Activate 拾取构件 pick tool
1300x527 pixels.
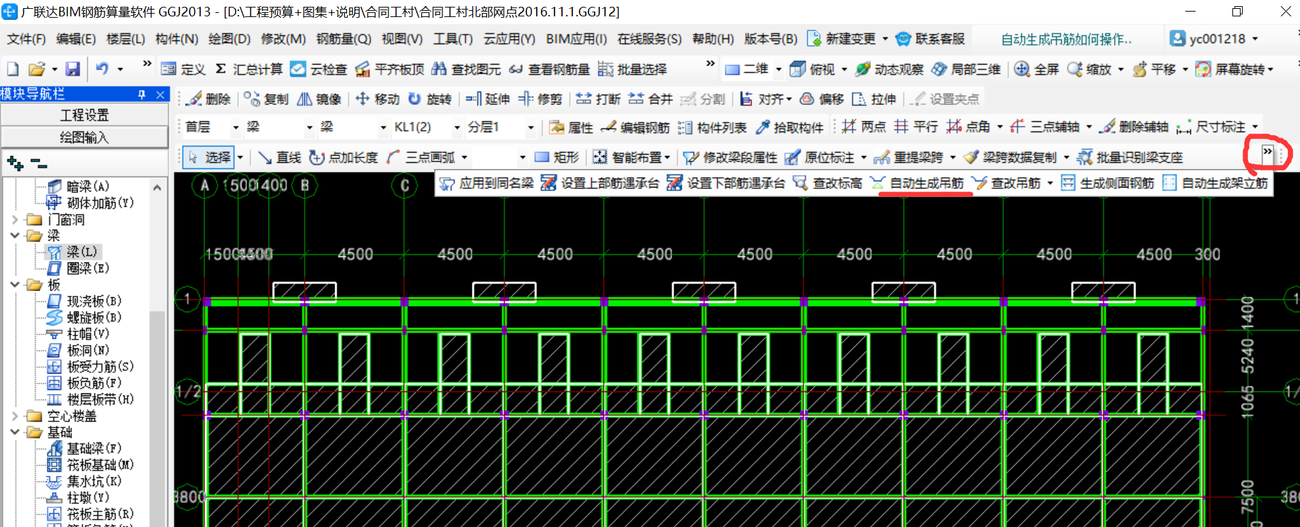pyautogui.click(x=789, y=127)
